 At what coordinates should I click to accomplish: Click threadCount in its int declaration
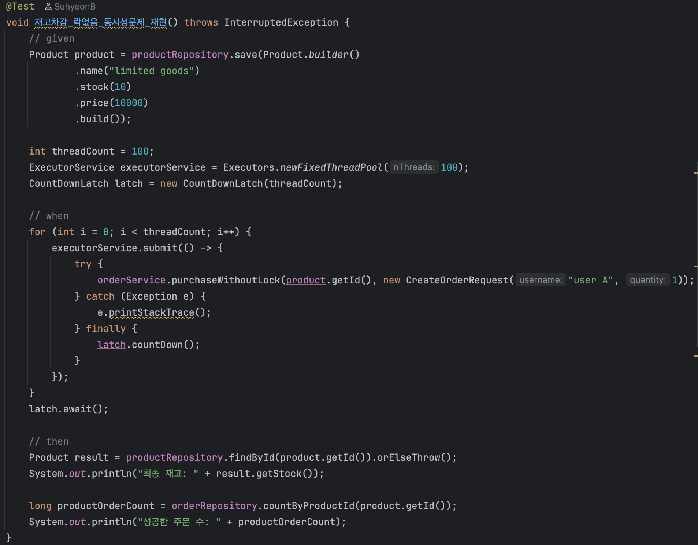[83, 151]
